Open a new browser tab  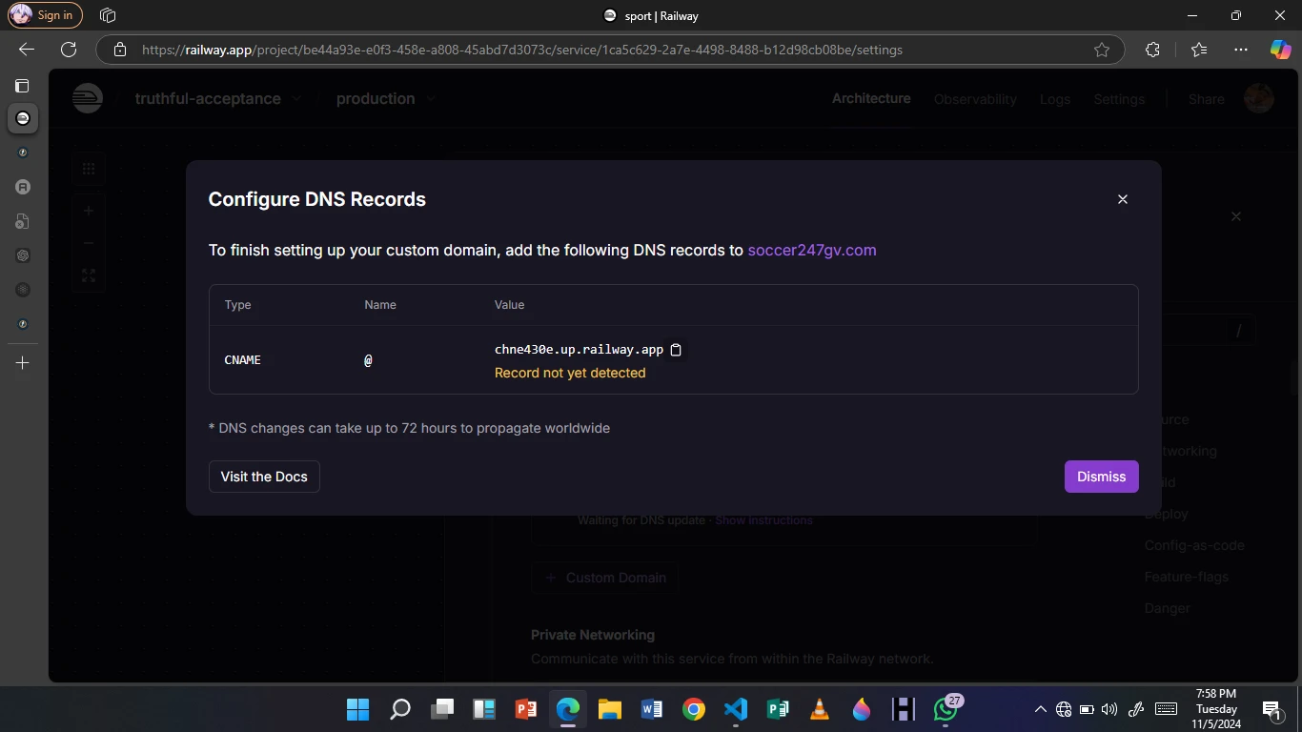pos(23,363)
